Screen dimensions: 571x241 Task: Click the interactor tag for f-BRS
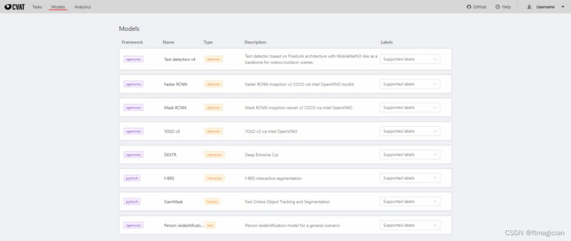[x=215, y=178]
